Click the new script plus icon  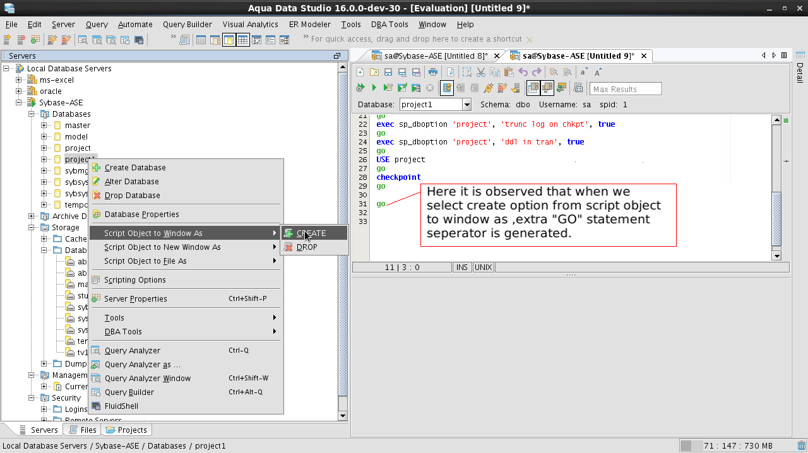360,73
